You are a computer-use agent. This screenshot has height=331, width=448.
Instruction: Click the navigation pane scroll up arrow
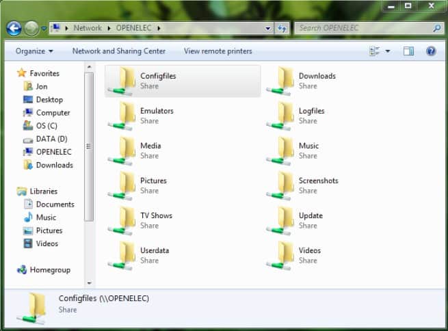pos(89,67)
